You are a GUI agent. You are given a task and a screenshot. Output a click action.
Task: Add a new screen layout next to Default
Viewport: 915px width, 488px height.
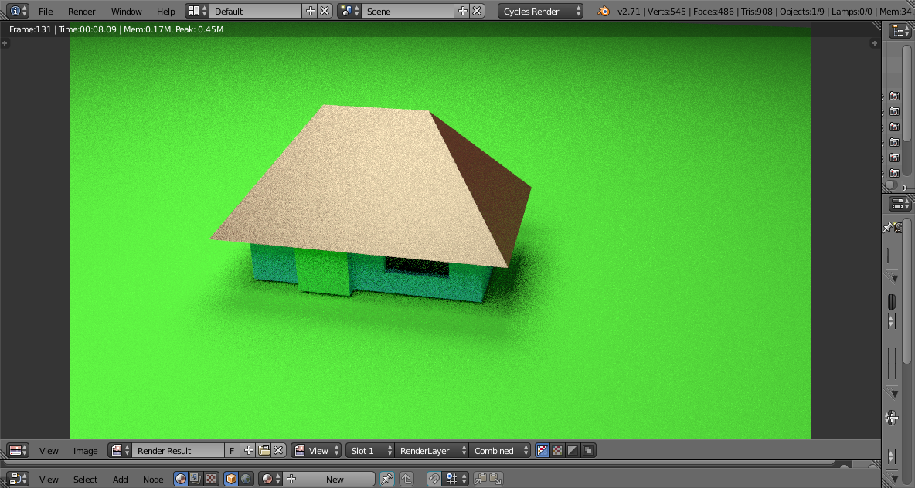click(311, 12)
